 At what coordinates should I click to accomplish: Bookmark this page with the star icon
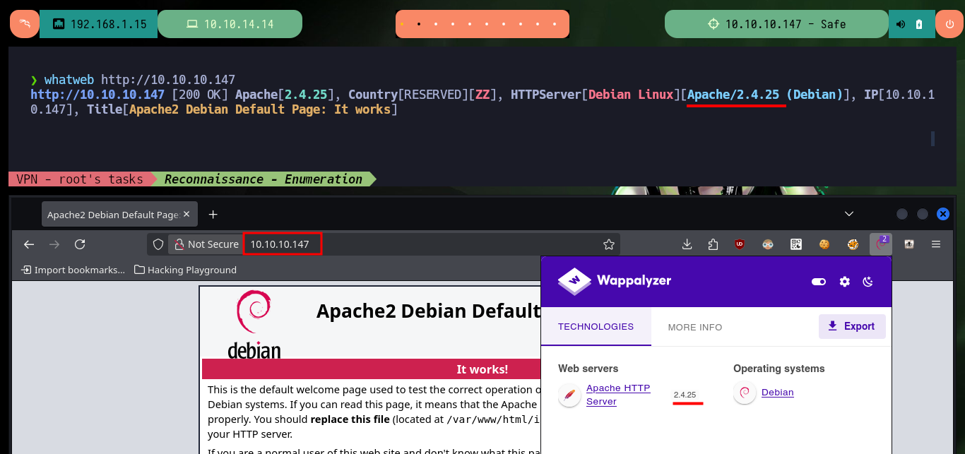609,244
